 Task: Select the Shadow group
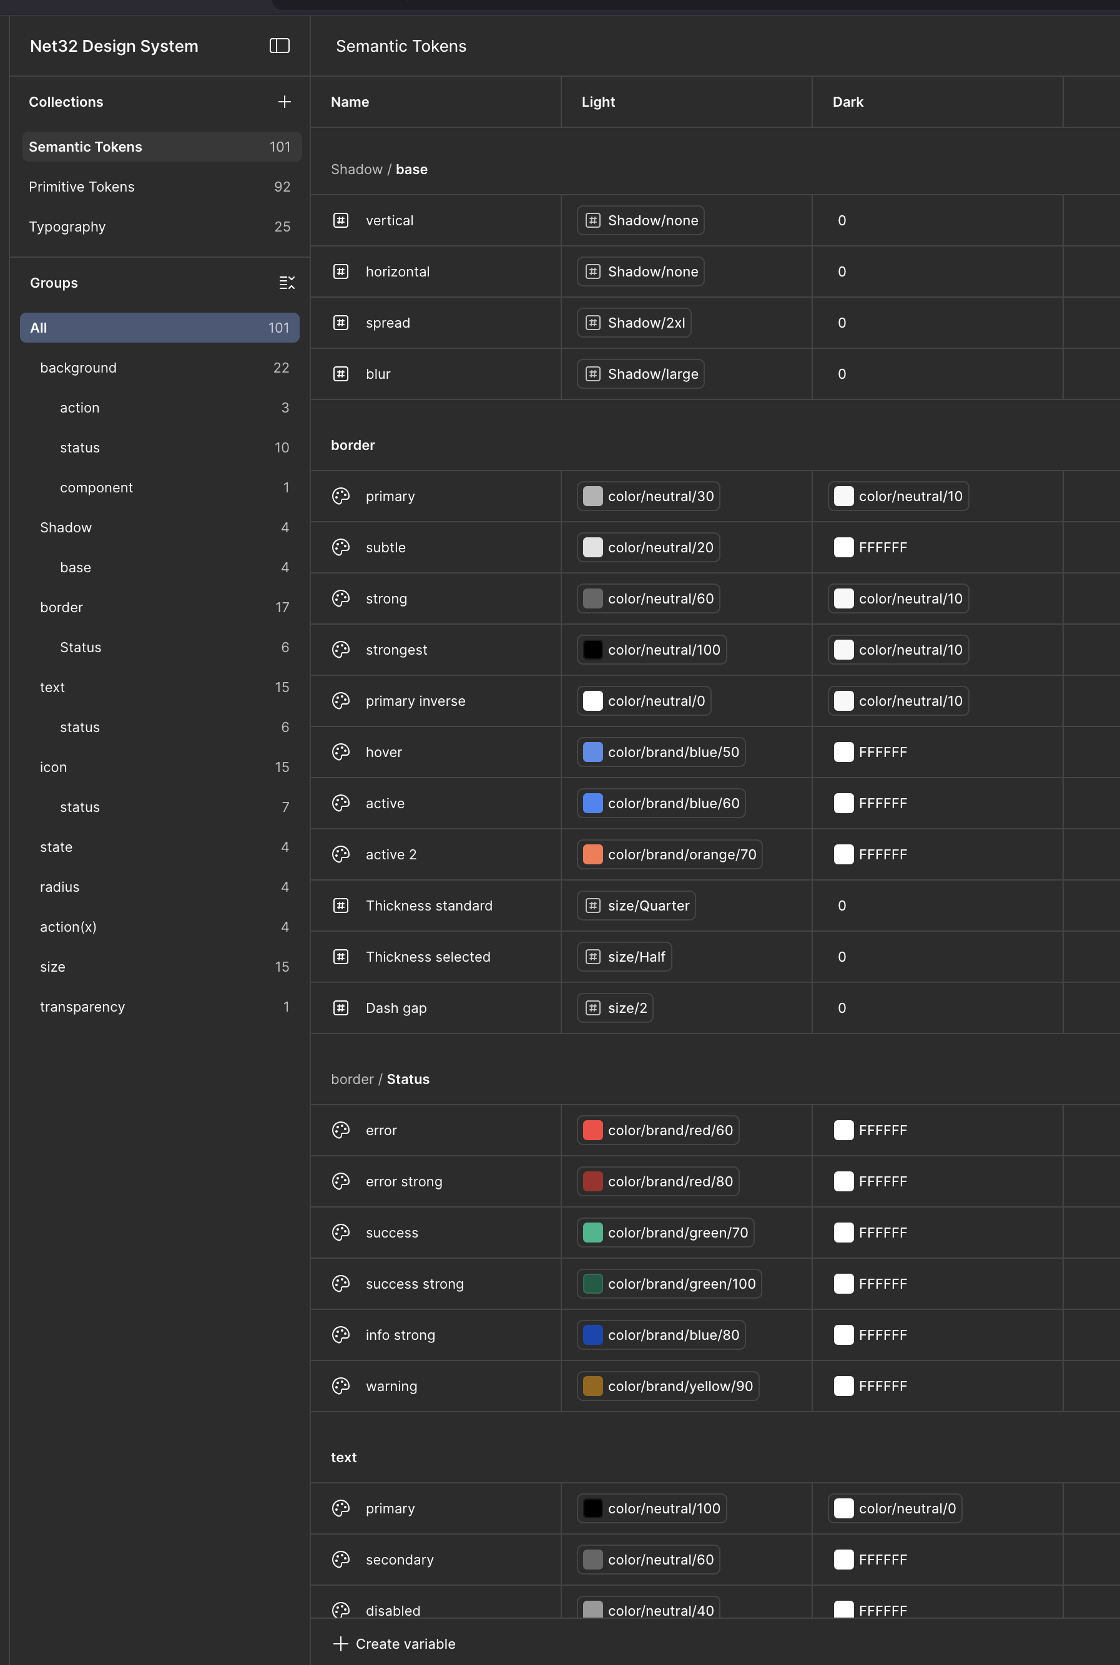click(x=159, y=527)
